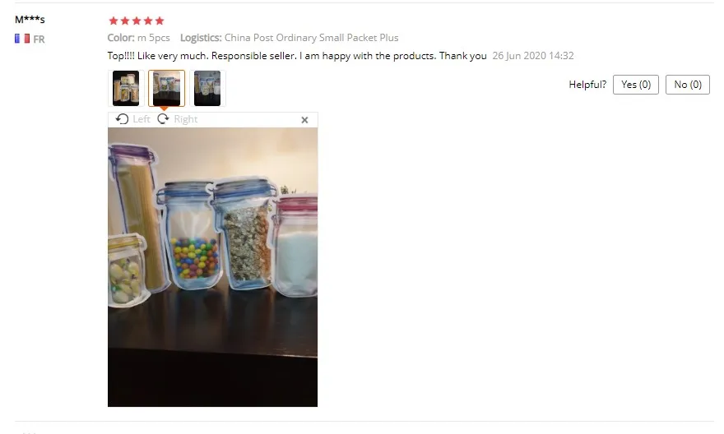Click the "Right" rotate label
The height and width of the screenshot is (434, 724).
tap(186, 119)
